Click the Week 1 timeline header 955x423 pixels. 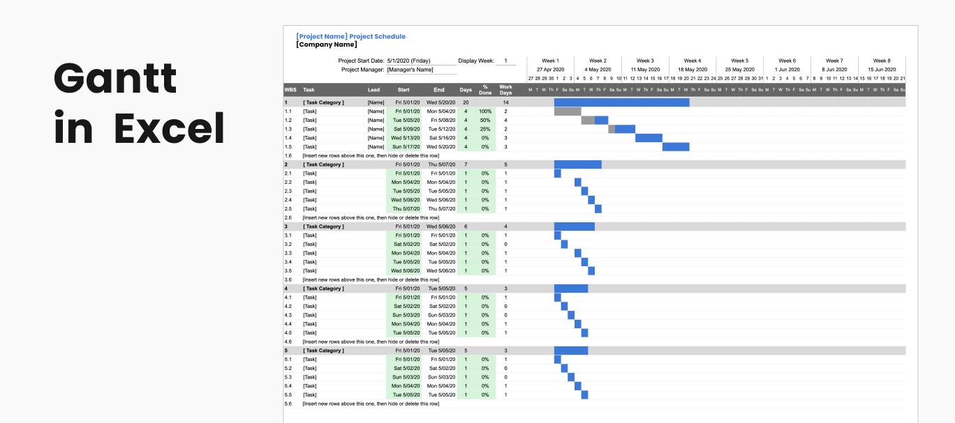click(550, 61)
